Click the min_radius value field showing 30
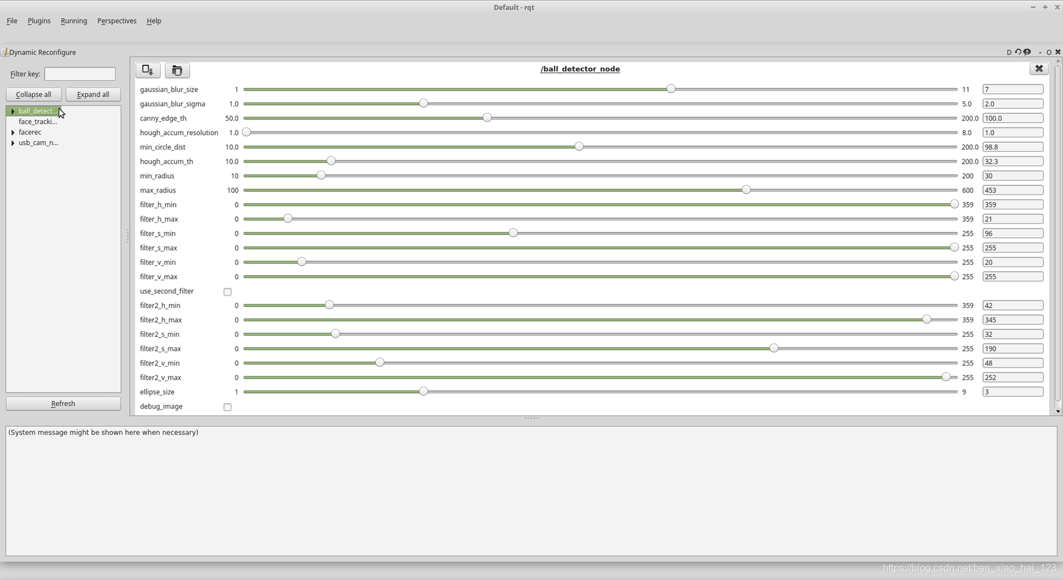Image resolution: width=1063 pixels, height=580 pixels. pyautogui.click(x=1013, y=176)
